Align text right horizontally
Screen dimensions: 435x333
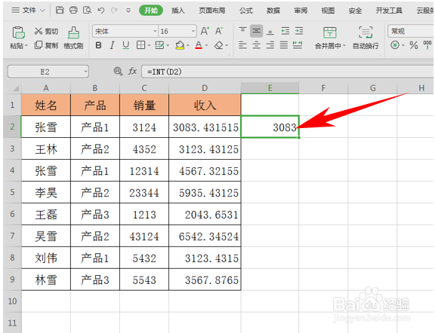pyautogui.click(x=270, y=45)
